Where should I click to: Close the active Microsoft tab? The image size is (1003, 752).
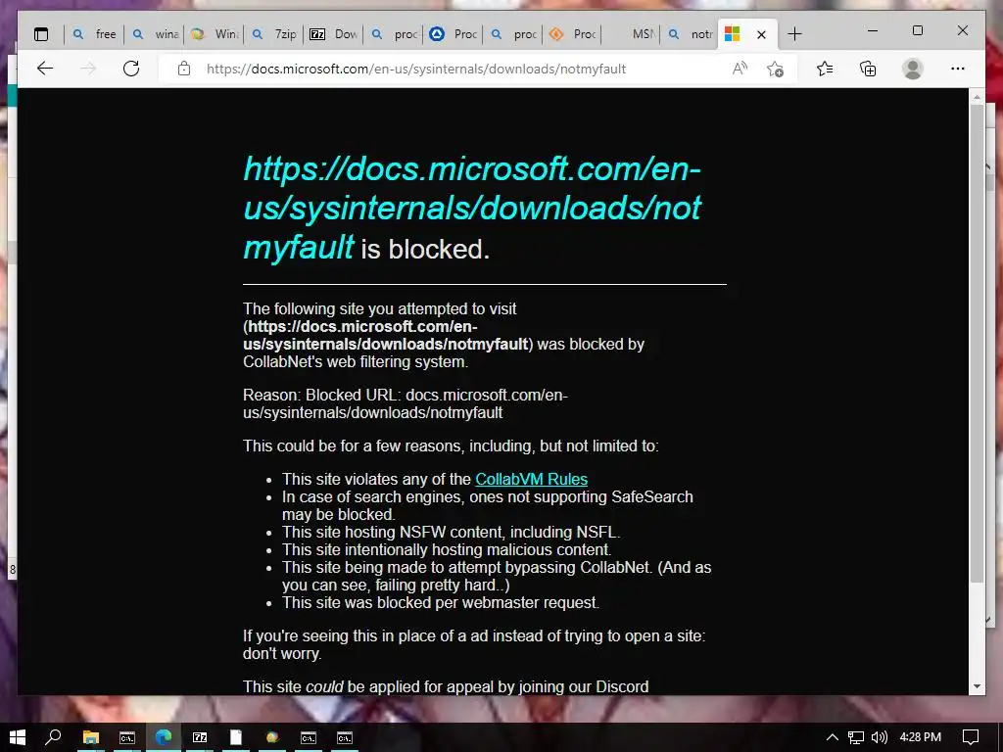(761, 34)
